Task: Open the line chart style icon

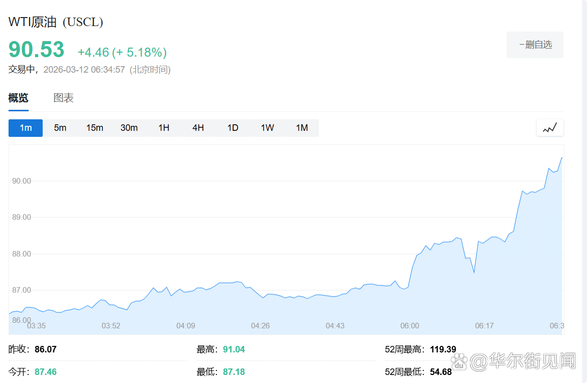Action: 550,128
